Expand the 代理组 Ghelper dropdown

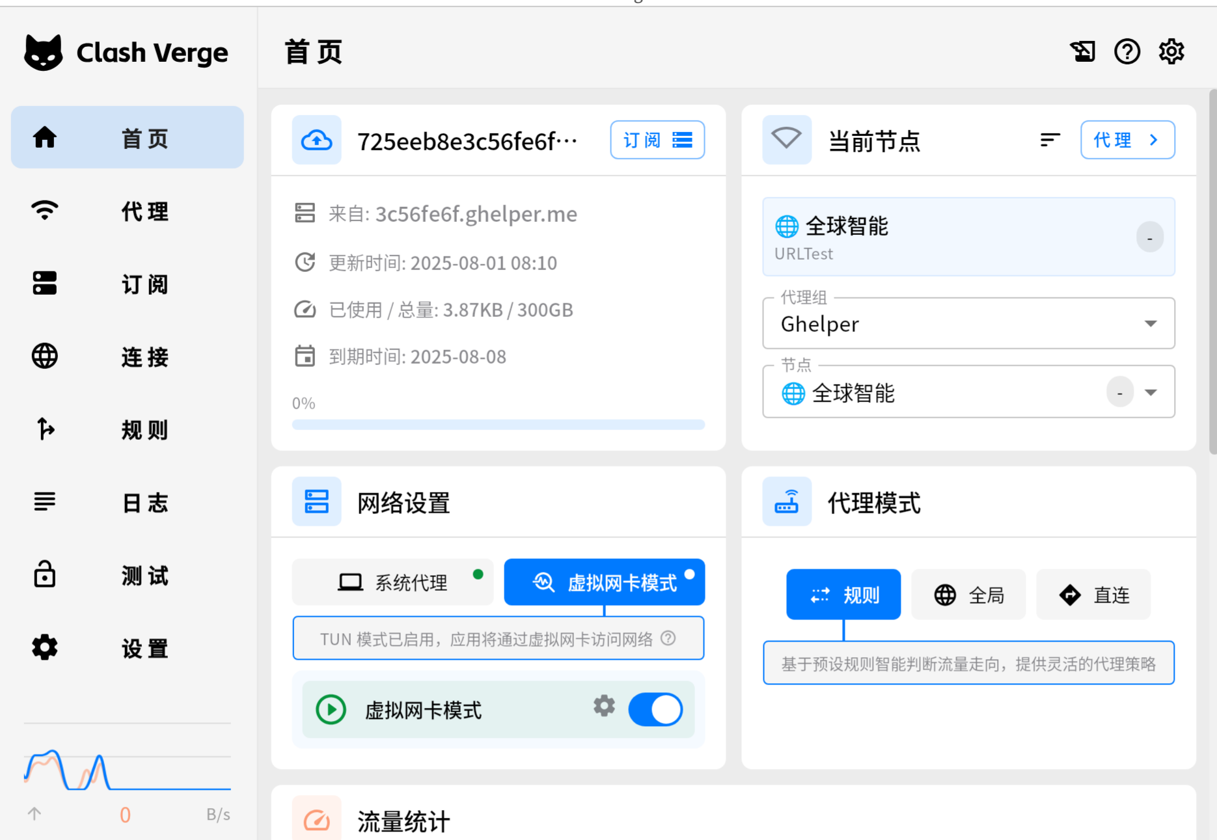[x=968, y=323]
